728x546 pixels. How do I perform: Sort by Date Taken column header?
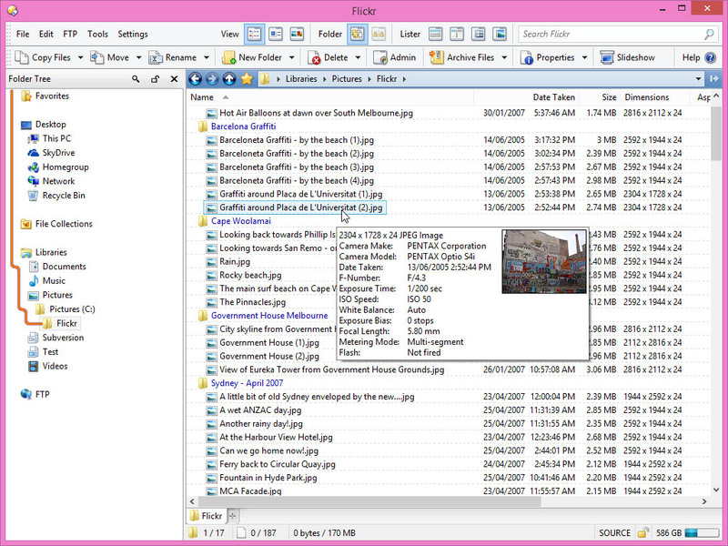pos(553,97)
